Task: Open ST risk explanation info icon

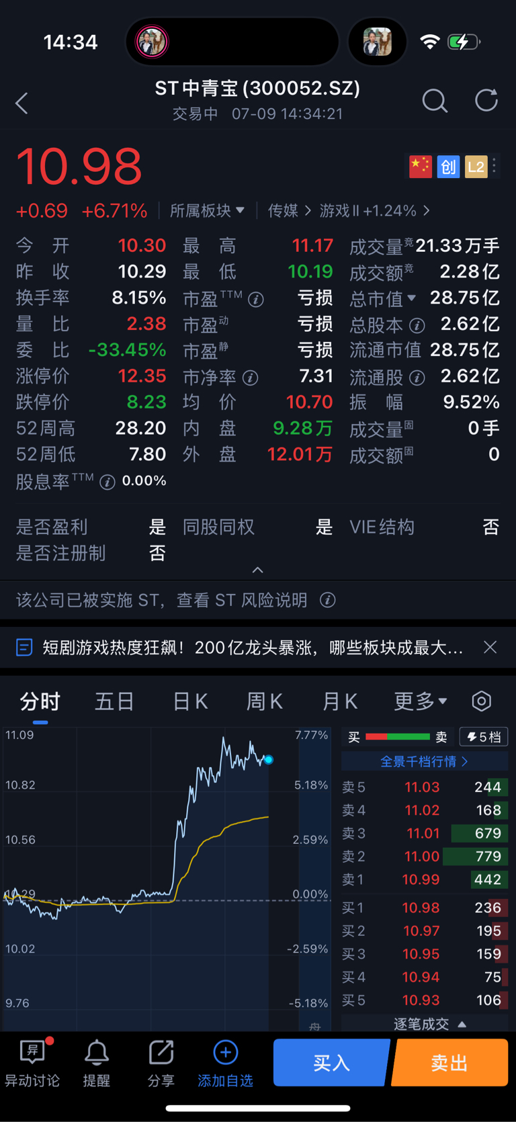Action: pyautogui.click(x=328, y=600)
